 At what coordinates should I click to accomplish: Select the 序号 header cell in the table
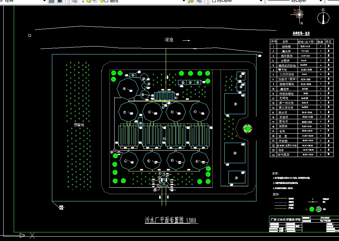tap(273, 41)
